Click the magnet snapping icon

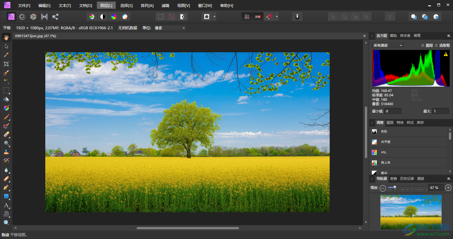269,17
